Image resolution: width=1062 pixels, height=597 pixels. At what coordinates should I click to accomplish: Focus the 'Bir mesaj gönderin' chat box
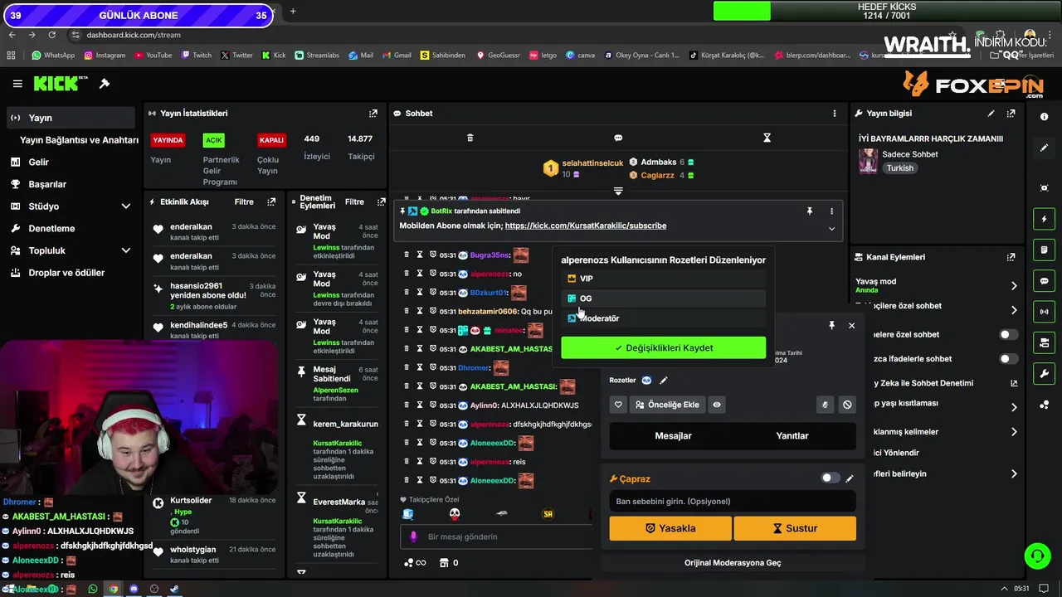point(498,536)
